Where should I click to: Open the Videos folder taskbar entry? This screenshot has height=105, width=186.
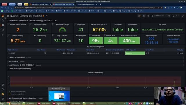point(90,103)
